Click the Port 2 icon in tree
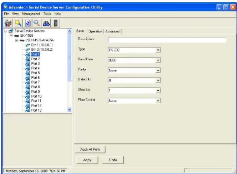This screenshot has width=237, height=174. (28, 59)
